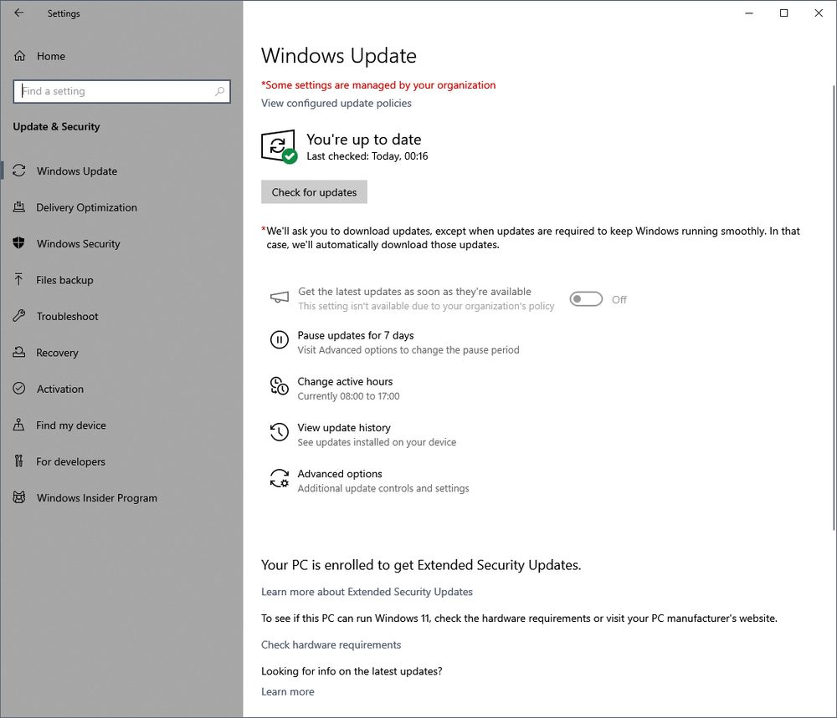Image resolution: width=837 pixels, height=718 pixels.
Task: Select Activation in sidebar
Action: coord(121,388)
